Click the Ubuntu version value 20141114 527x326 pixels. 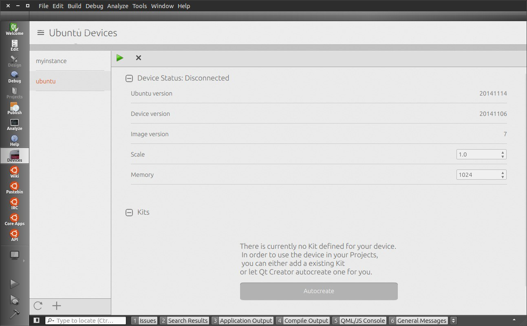coord(493,93)
